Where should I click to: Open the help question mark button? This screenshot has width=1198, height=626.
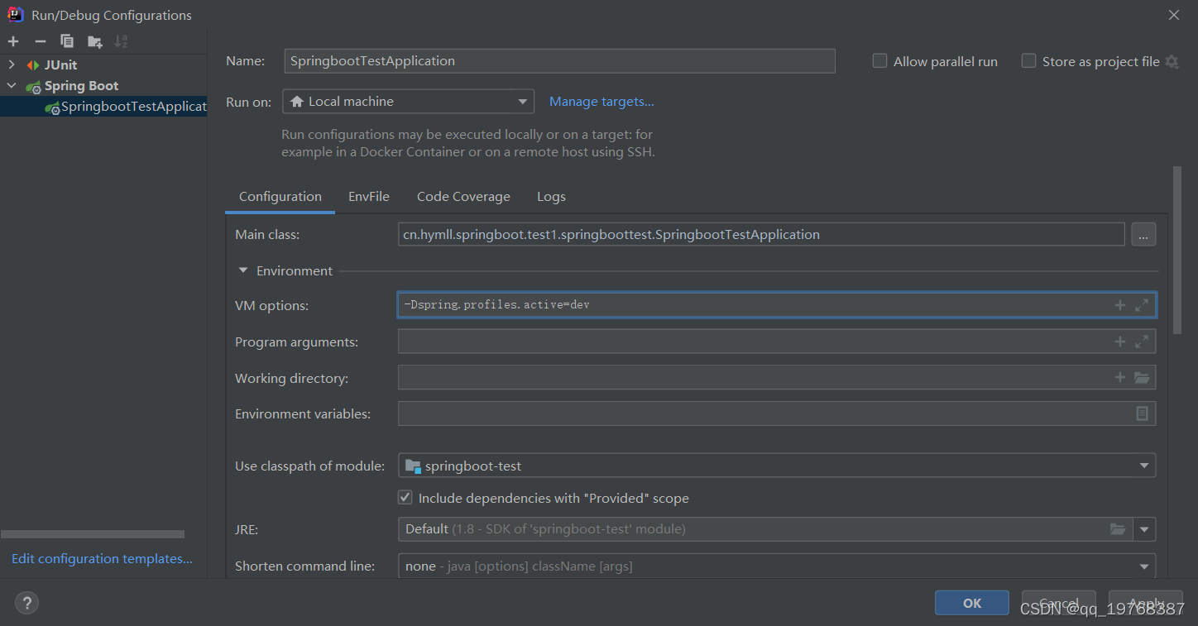[26, 603]
